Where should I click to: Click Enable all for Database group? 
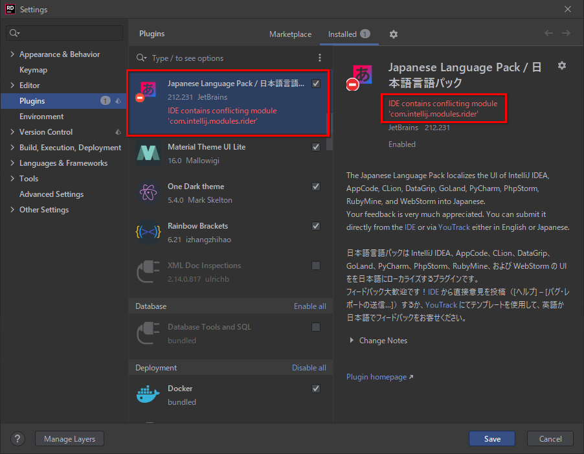point(310,306)
